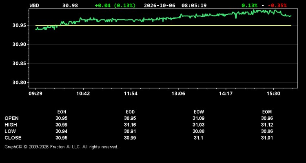306x163 pixels.
Task: Select the EOM HIGH value 31.12
Action: click(x=267, y=125)
